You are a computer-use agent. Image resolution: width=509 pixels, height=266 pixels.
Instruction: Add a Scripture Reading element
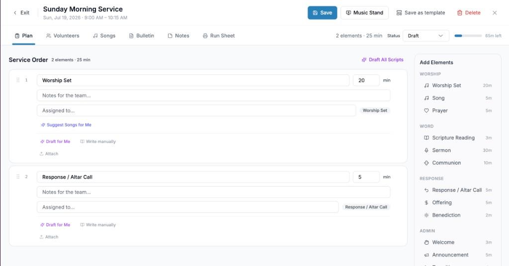tap(458, 137)
